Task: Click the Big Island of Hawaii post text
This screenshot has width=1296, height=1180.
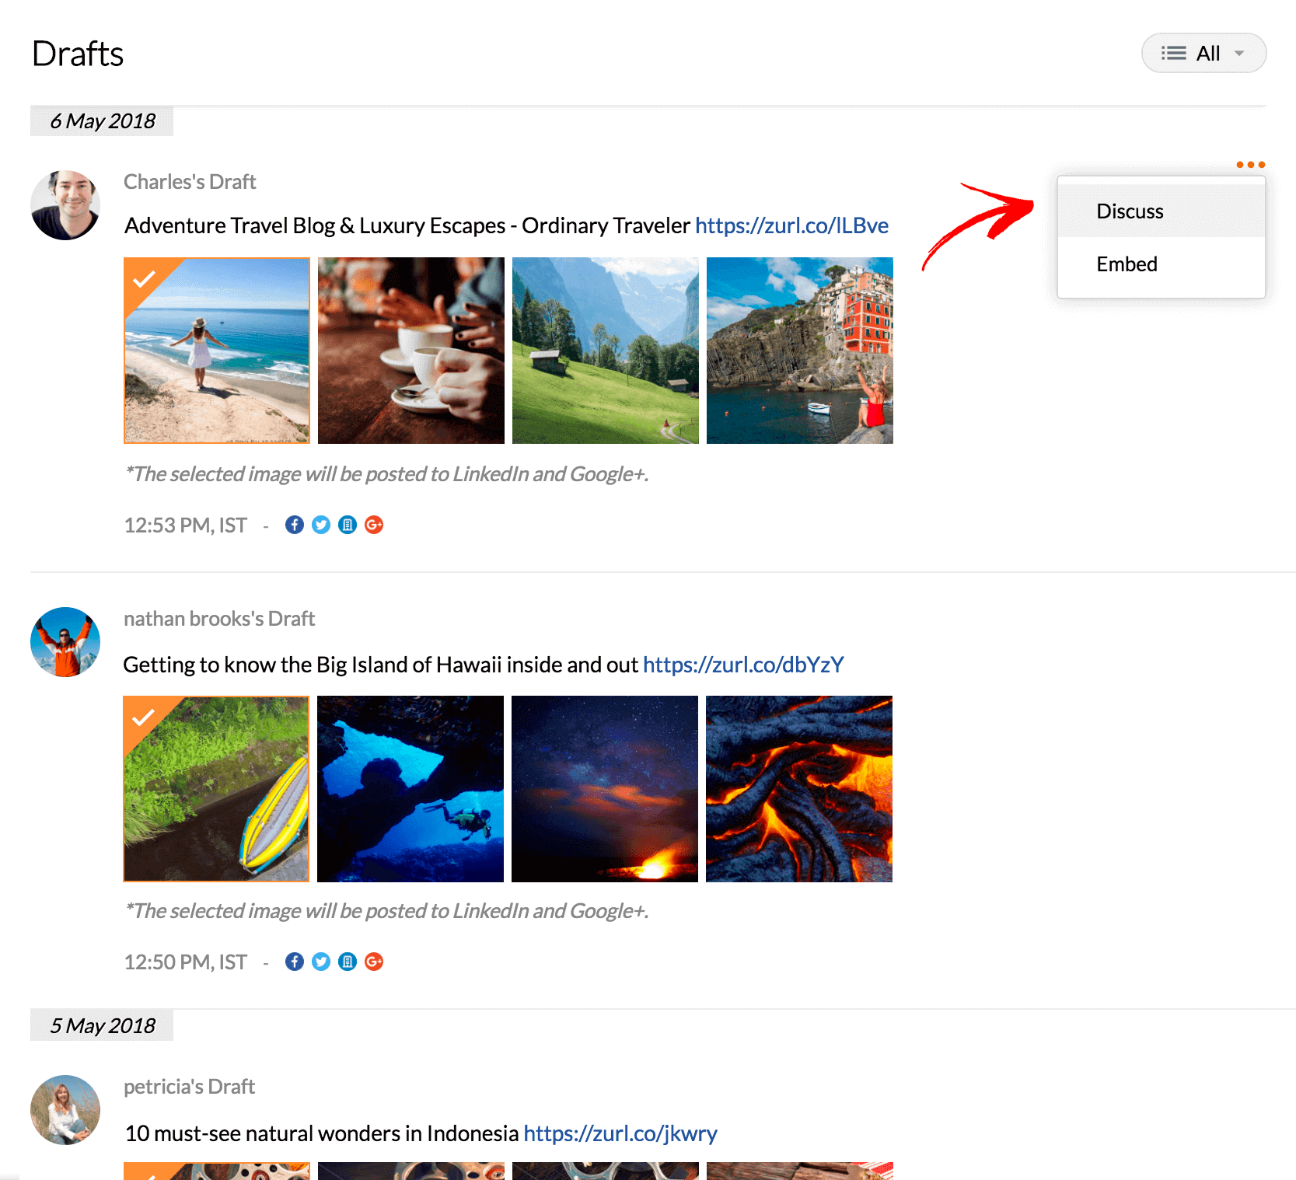Action: point(381,665)
